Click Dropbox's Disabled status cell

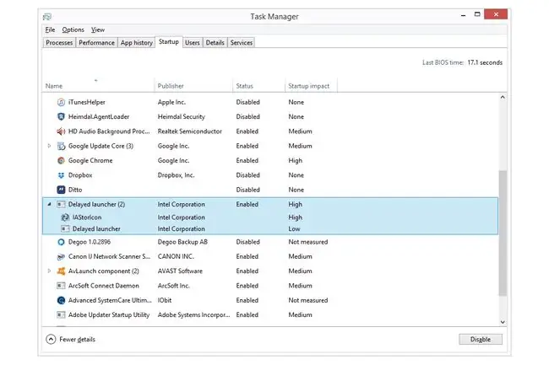(247, 175)
